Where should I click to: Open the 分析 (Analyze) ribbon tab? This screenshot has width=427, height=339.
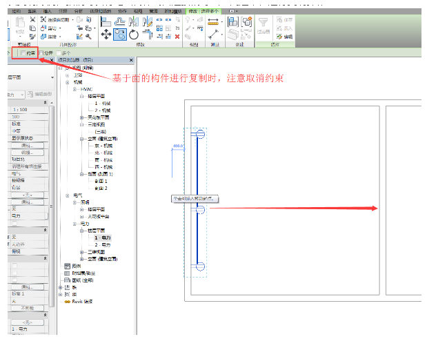point(77,12)
